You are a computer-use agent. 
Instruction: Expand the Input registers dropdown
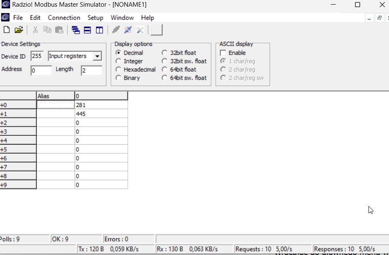pos(97,56)
